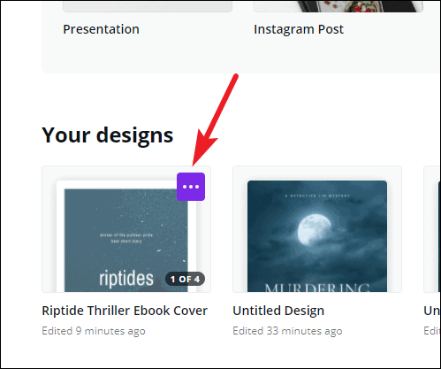Viewport: 441px width, 369px height.
Task: Open the Presentation template preview image
Action: point(148,6)
